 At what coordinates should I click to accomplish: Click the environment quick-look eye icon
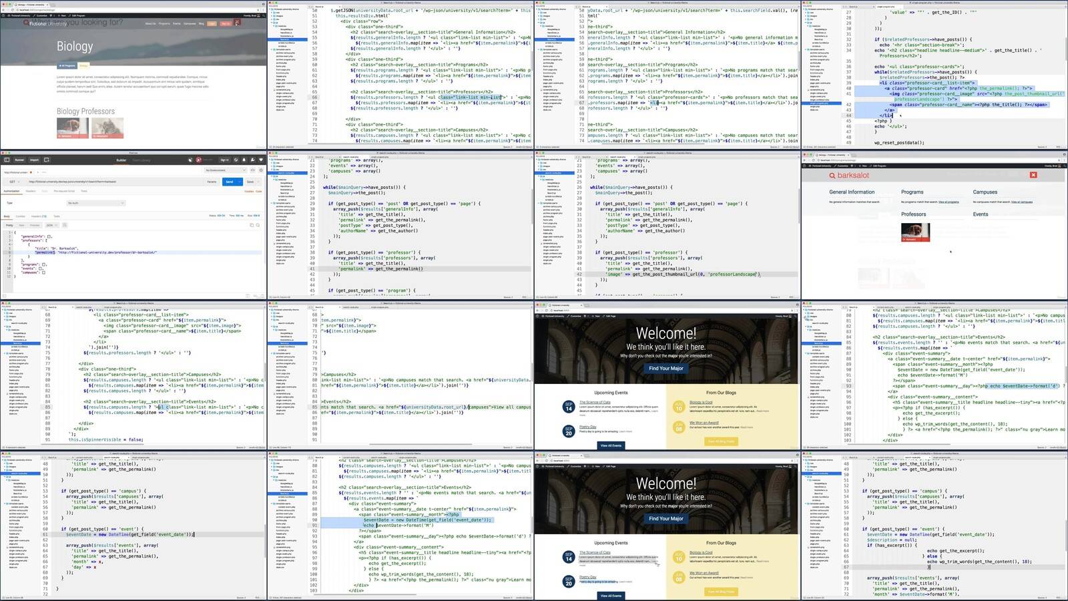[x=254, y=170]
